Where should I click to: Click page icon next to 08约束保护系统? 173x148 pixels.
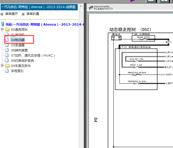[x=7, y=60]
